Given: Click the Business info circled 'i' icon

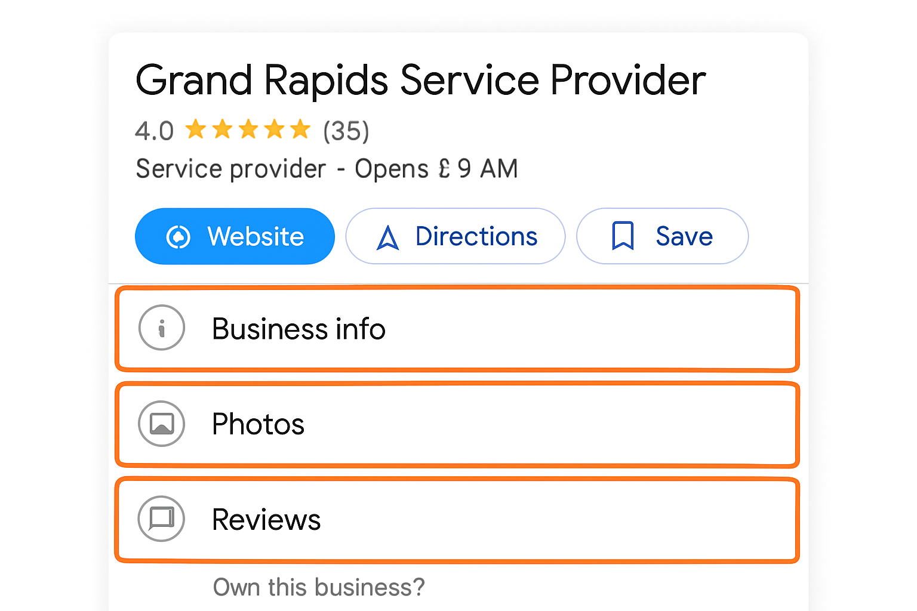Looking at the screenshot, I should pyautogui.click(x=162, y=328).
